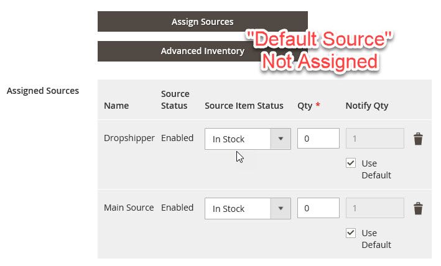Delete the Dropshipper source with trash icon
Screen dimensions: 441x266
tap(418, 139)
